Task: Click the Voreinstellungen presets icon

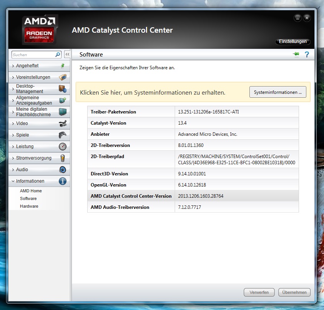Action: click(x=63, y=77)
